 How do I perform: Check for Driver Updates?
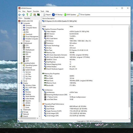click(84, 15)
